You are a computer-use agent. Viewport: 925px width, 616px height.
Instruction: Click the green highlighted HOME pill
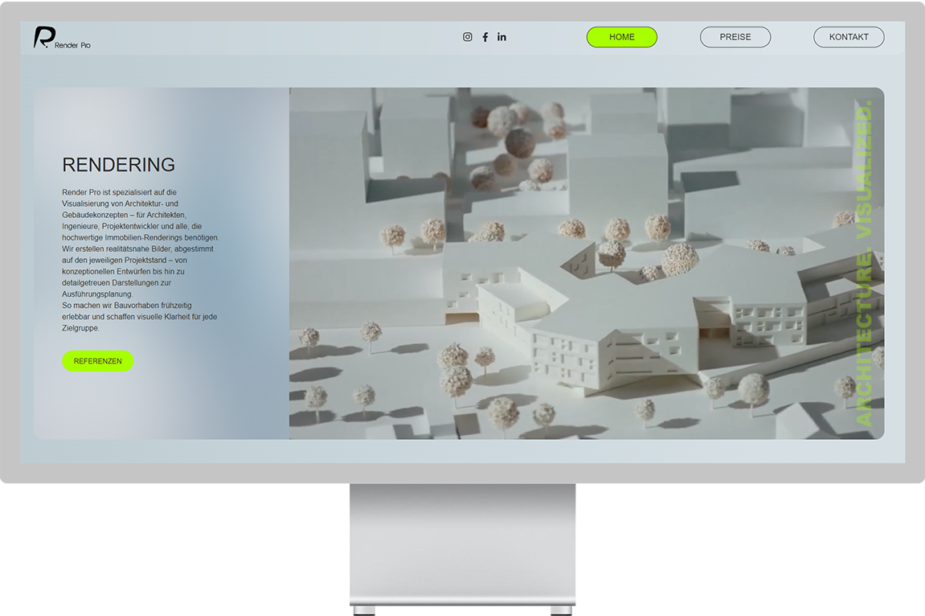click(x=621, y=37)
